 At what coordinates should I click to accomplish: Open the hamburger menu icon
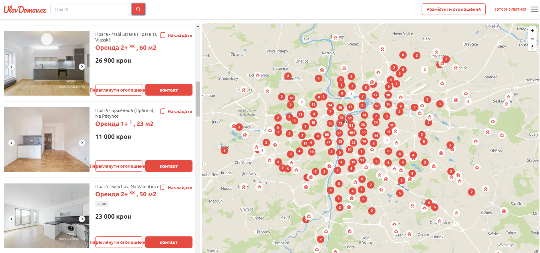click(x=535, y=9)
